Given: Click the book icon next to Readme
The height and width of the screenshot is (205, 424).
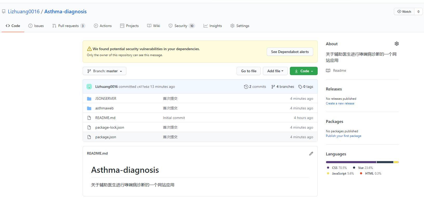Looking at the screenshot, I should tap(328, 71).
